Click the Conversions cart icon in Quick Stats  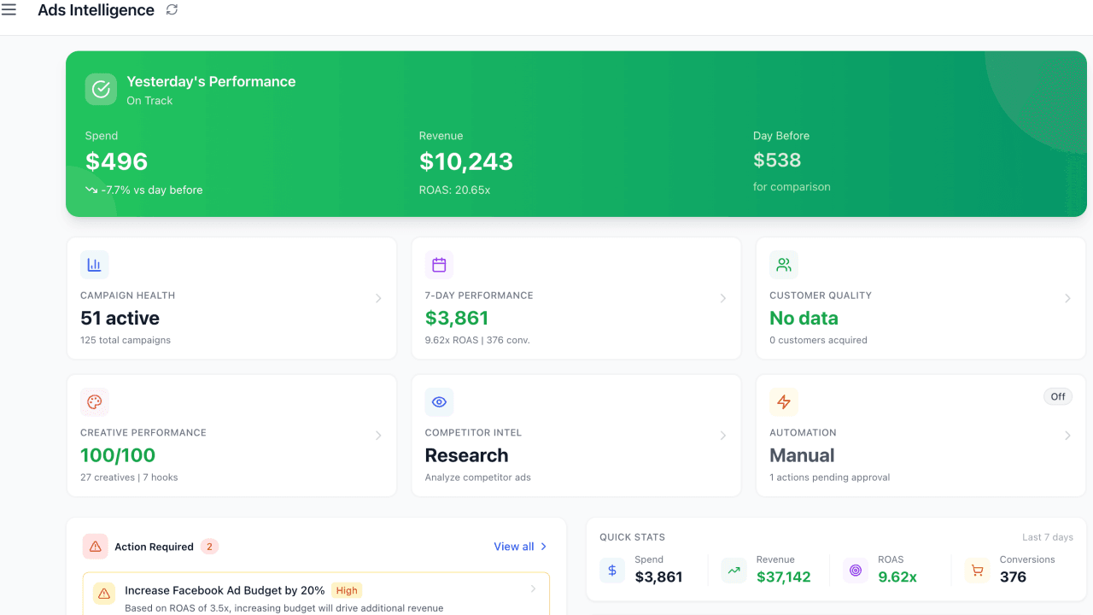pos(976,569)
